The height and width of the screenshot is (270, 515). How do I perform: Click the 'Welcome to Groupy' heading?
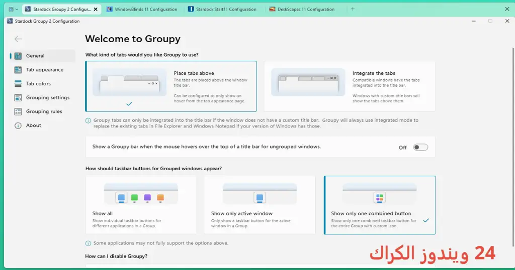click(x=133, y=39)
